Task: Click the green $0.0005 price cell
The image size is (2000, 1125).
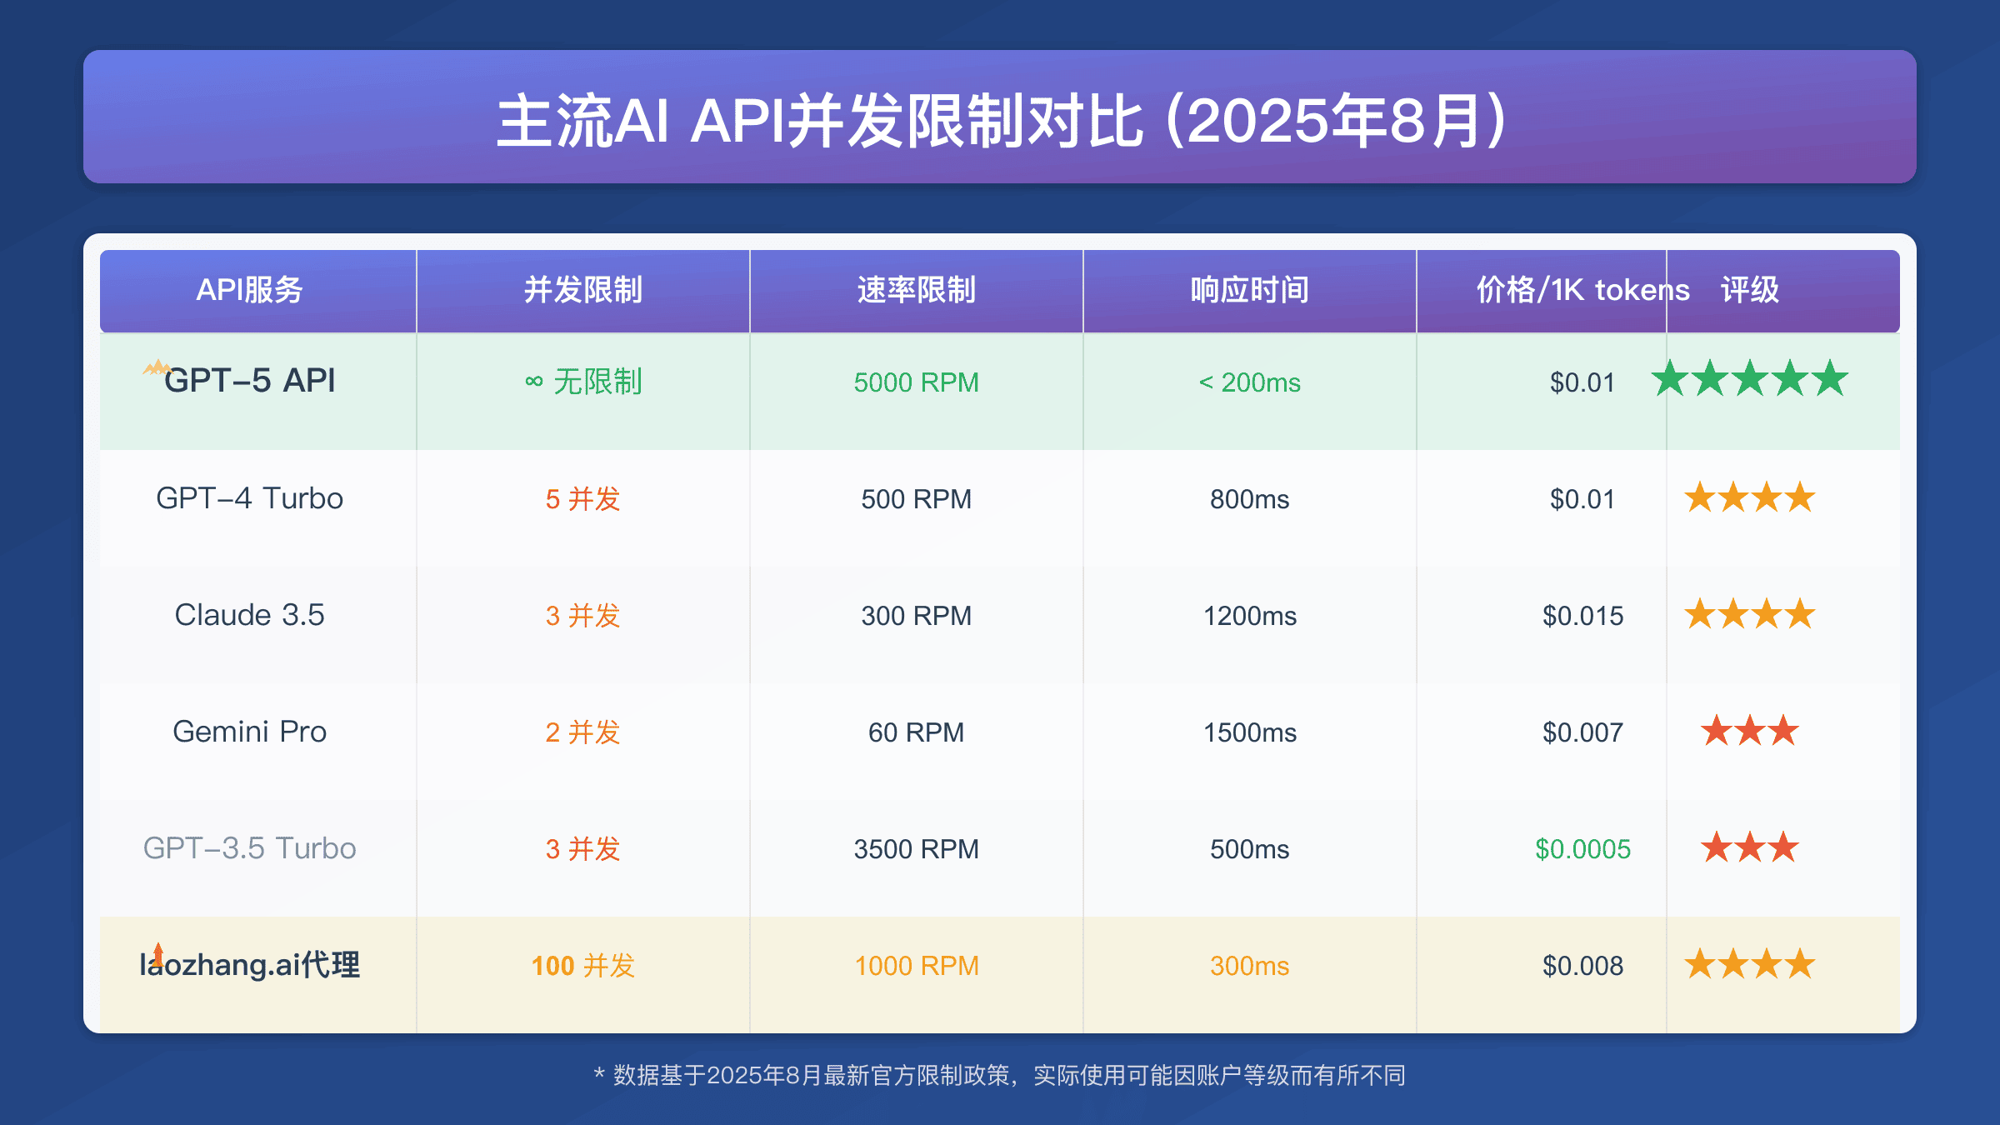Action: [x=1582, y=849]
